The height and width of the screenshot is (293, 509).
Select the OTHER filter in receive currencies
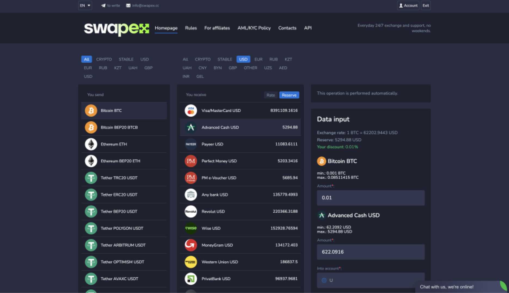click(251, 68)
